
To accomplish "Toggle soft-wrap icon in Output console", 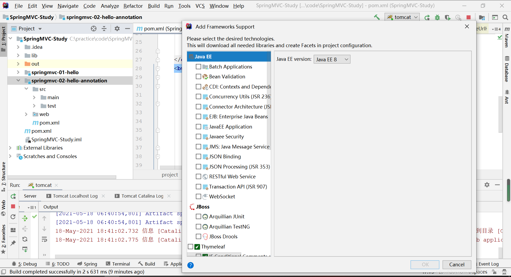I will (44, 239).
